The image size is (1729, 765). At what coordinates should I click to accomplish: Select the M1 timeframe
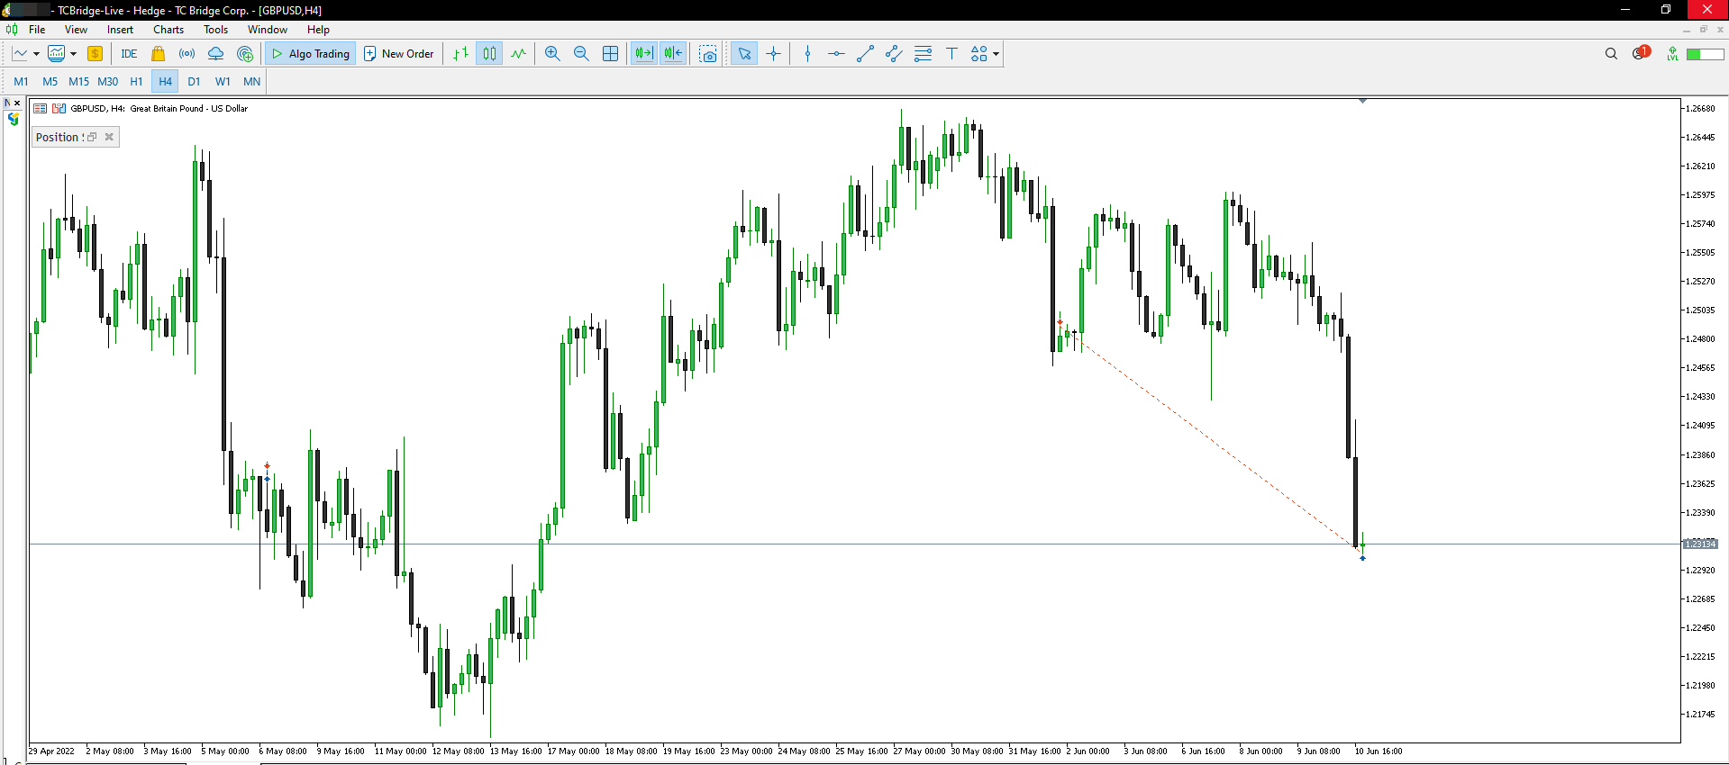click(21, 82)
